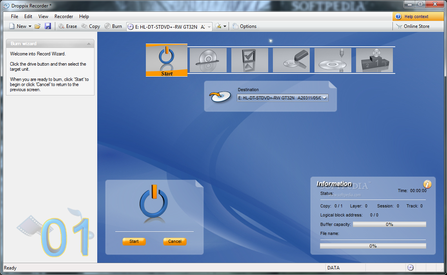Click the Time 00:00:00 value

418,191
